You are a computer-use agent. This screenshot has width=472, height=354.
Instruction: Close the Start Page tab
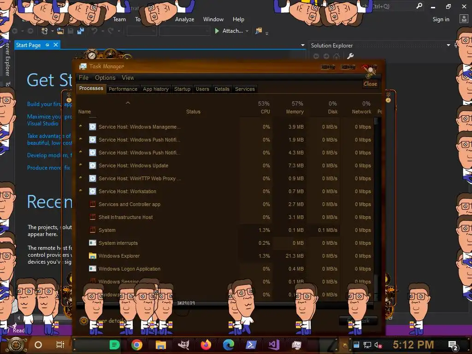56,45
